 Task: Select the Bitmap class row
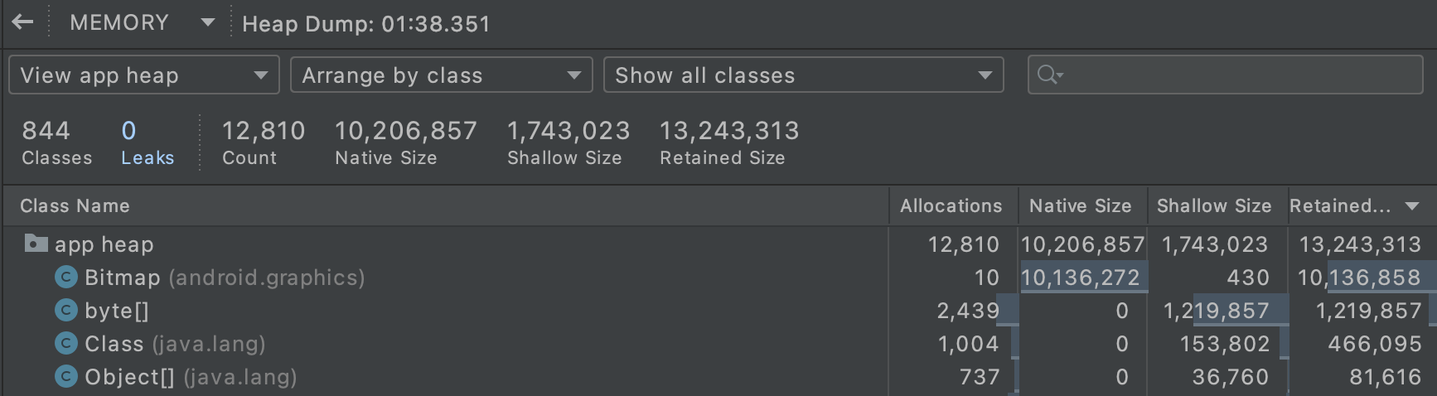click(x=225, y=278)
